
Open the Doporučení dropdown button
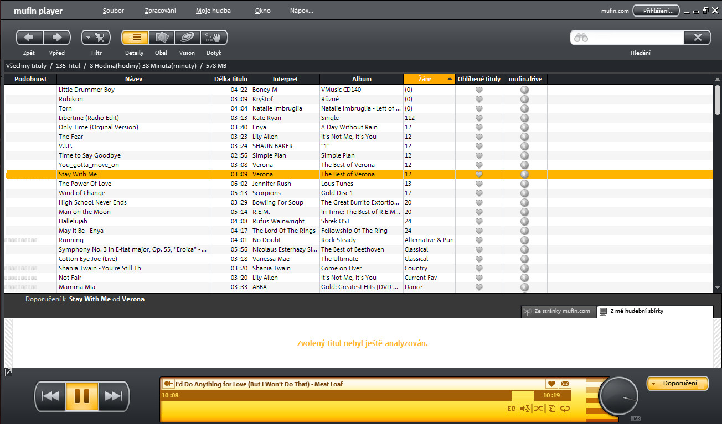678,383
